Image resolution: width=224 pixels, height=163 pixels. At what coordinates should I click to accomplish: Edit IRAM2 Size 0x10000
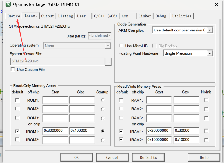tap(187, 140)
